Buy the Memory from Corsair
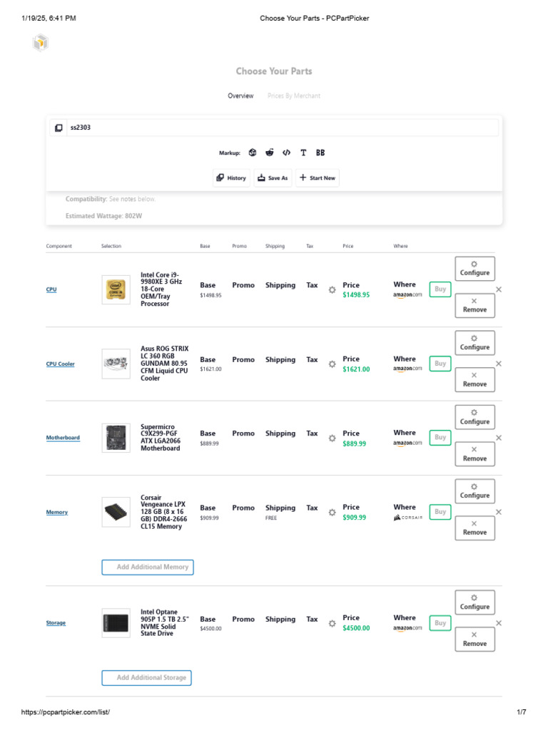The image size is (548, 730). (440, 512)
